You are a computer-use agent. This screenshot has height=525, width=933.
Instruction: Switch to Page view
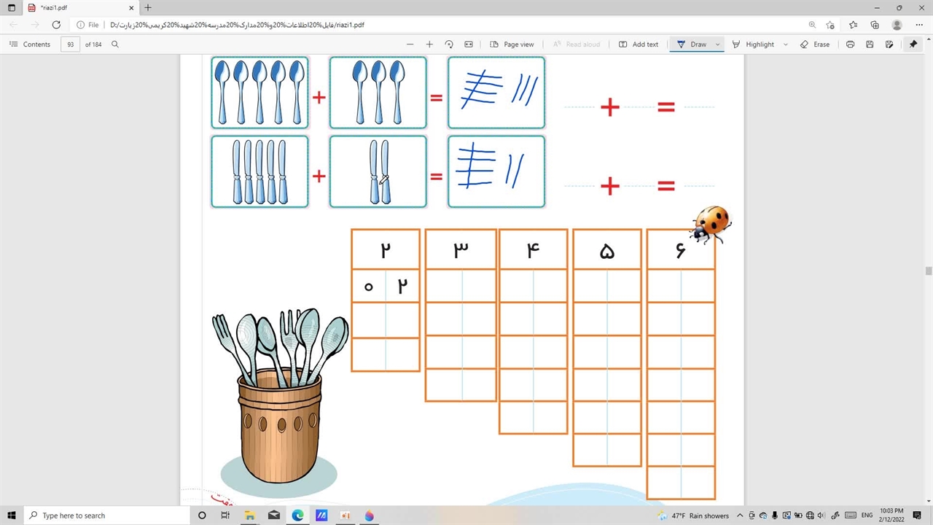[512, 44]
